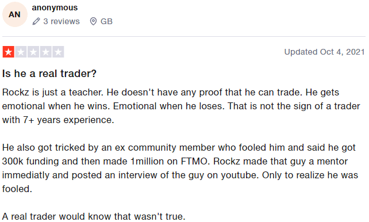Click the red first rating star
Viewport: 369px width, 222px height.
pyautogui.click(x=9, y=52)
